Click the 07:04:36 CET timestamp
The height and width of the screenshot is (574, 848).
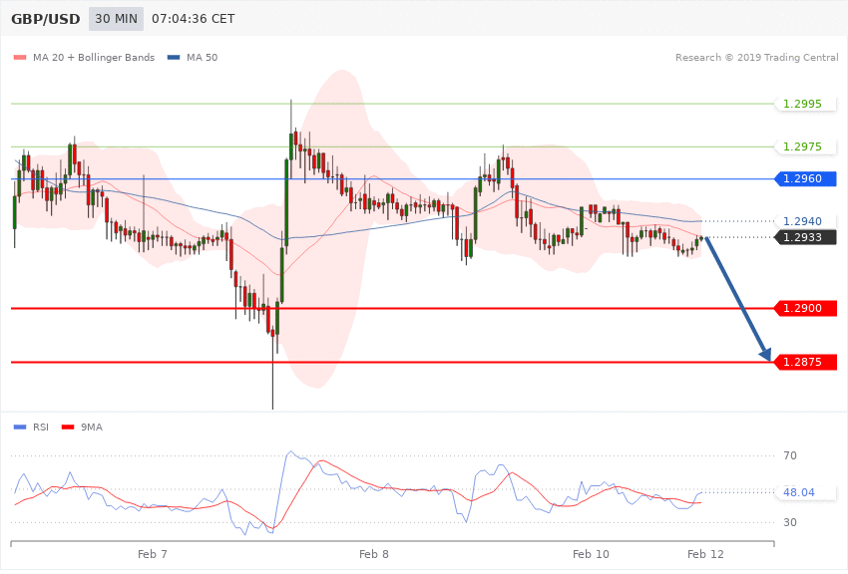(x=194, y=19)
